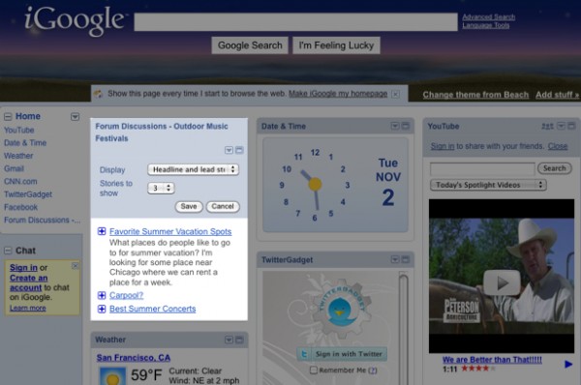Change the Stories to show selector
The width and height of the screenshot is (581, 385).
(x=161, y=188)
